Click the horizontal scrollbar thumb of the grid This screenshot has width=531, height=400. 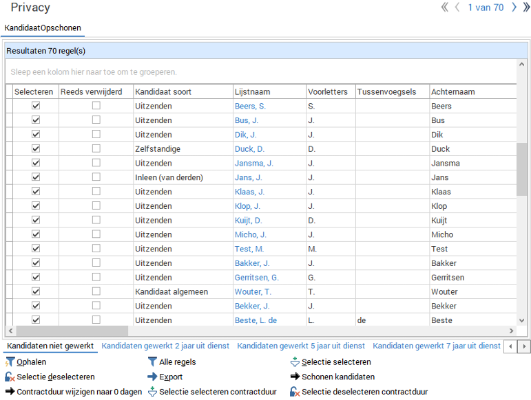[x=72, y=331]
